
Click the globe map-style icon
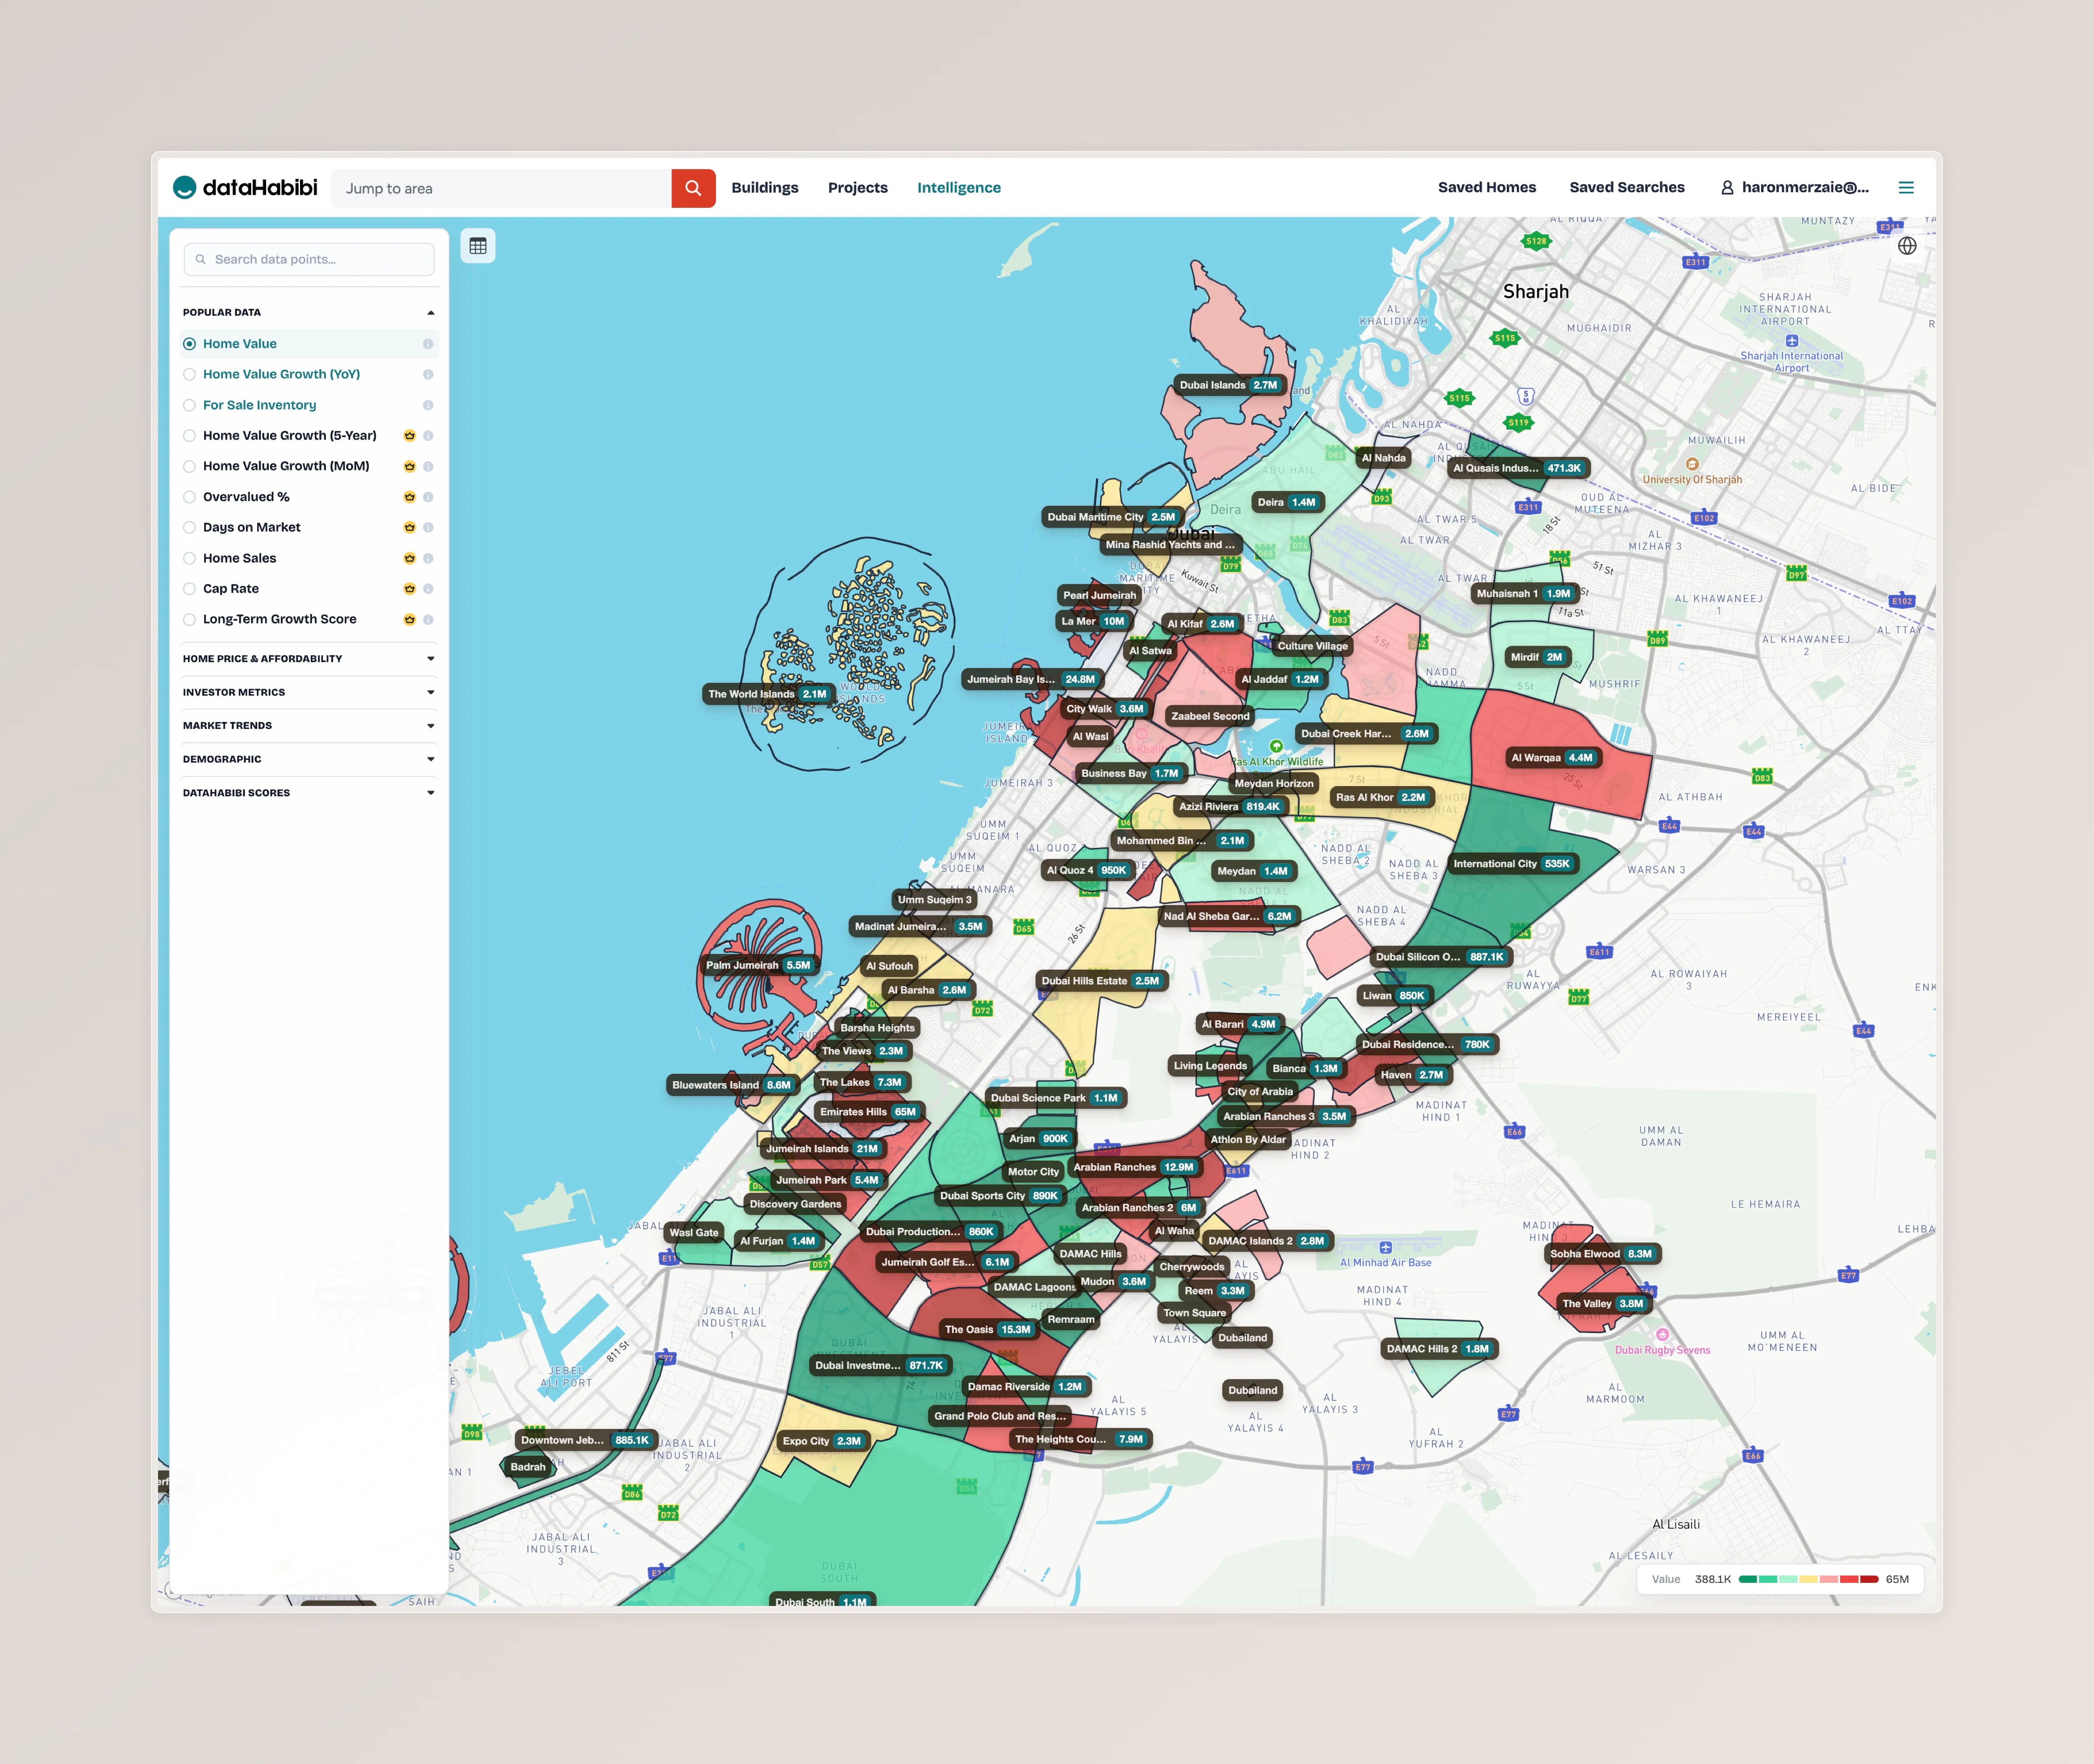[1907, 246]
